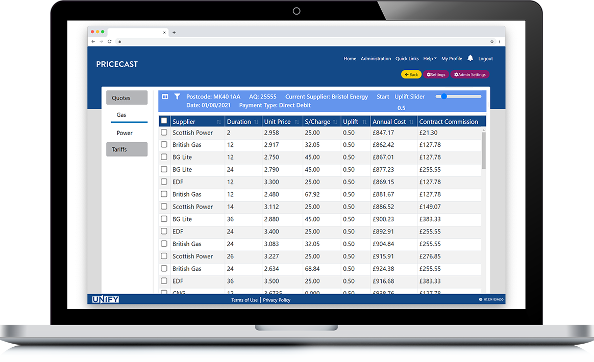This screenshot has height=362, width=594.
Task: Sort by Unit Price using its arrows
Action: point(297,122)
